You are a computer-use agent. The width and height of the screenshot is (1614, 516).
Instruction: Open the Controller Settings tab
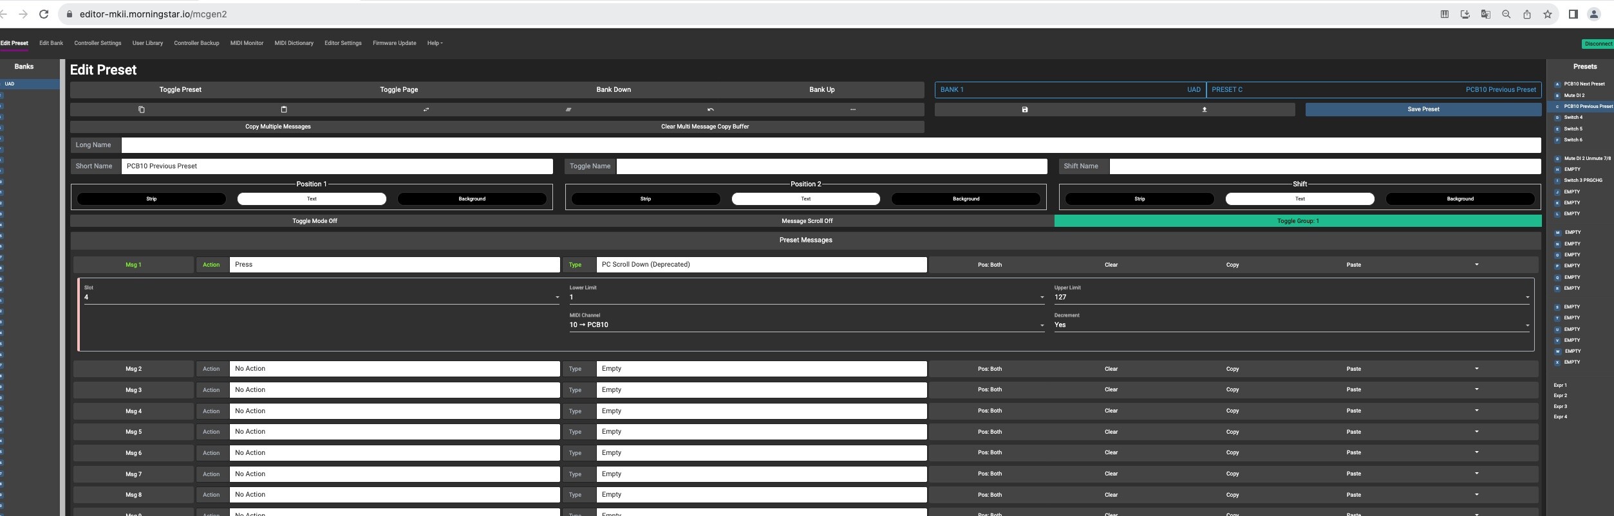(98, 43)
